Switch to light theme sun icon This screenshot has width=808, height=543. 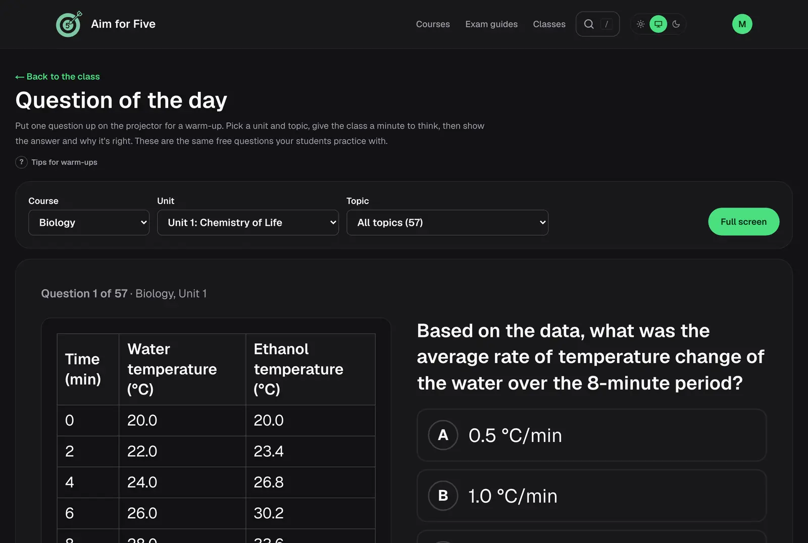[x=640, y=24]
